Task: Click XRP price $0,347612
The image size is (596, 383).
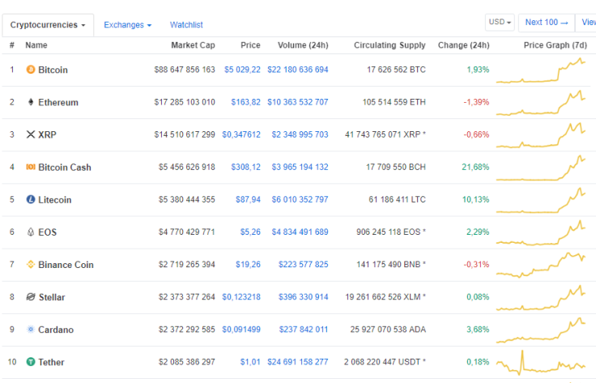Action: click(x=241, y=134)
